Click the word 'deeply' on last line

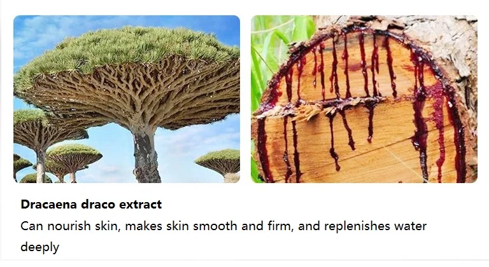[x=39, y=247]
